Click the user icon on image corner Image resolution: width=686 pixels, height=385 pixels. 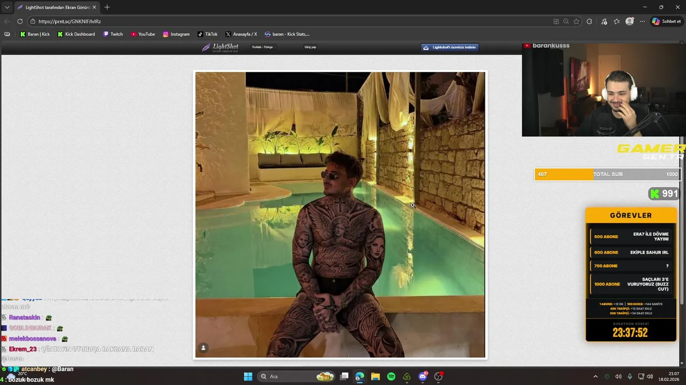click(x=203, y=348)
